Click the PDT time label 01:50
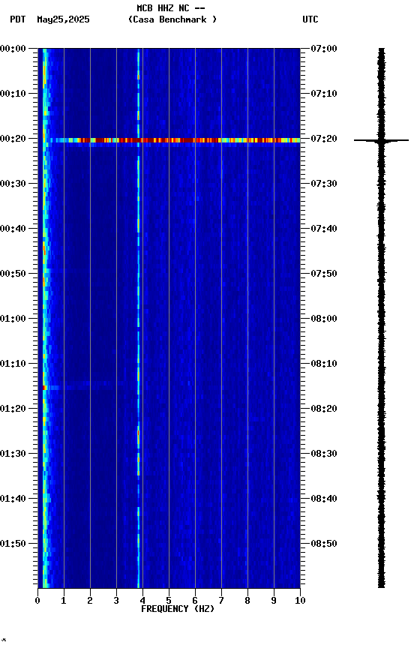 pyautogui.click(x=13, y=544)
